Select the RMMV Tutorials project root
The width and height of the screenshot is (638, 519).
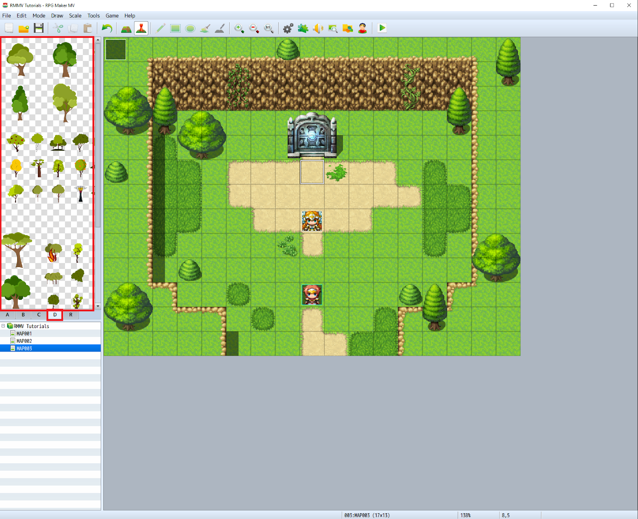tap(32, 326)
